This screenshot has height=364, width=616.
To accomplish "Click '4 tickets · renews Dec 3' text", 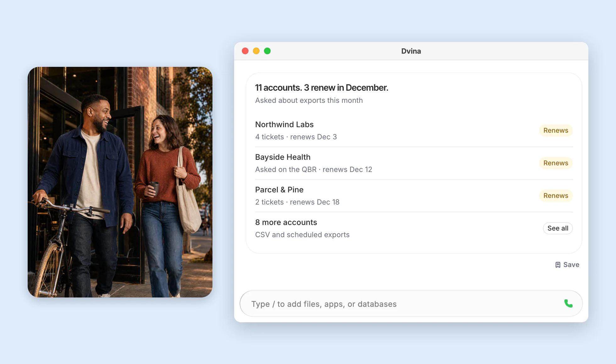I will [x=296, y=137].
